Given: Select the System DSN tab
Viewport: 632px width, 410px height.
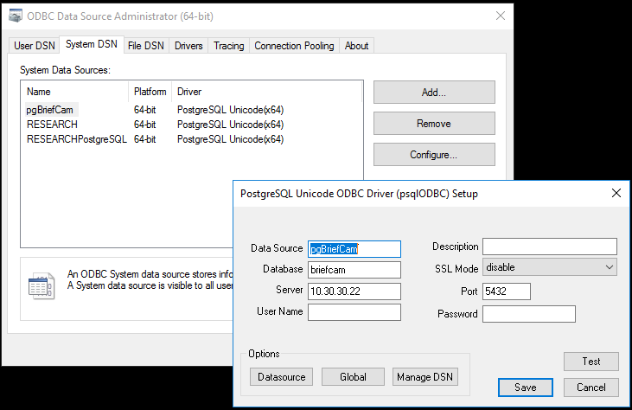Looking at the screenshot, I should (92, 44).
